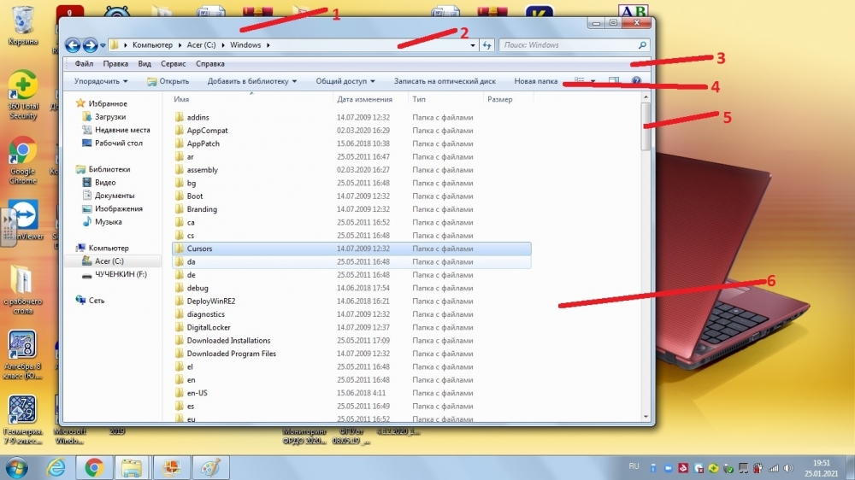Open the Добавить в библиотеку dropdown

(x=252, y=81)
